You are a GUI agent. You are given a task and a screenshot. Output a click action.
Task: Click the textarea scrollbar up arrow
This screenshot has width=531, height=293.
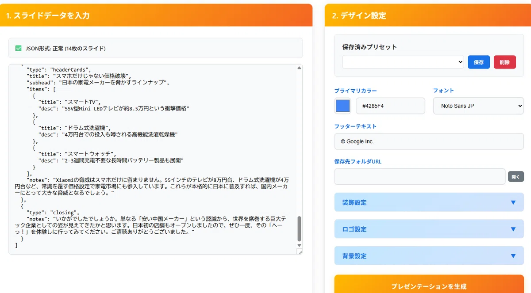tap(299, 68)
